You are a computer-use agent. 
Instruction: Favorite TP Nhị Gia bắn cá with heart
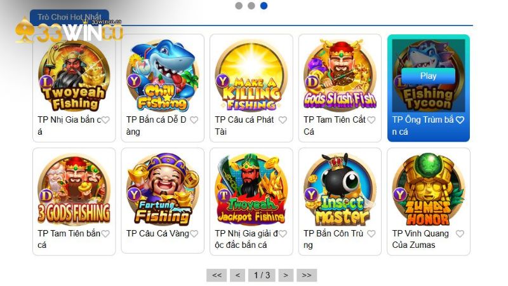click(105, 120)
